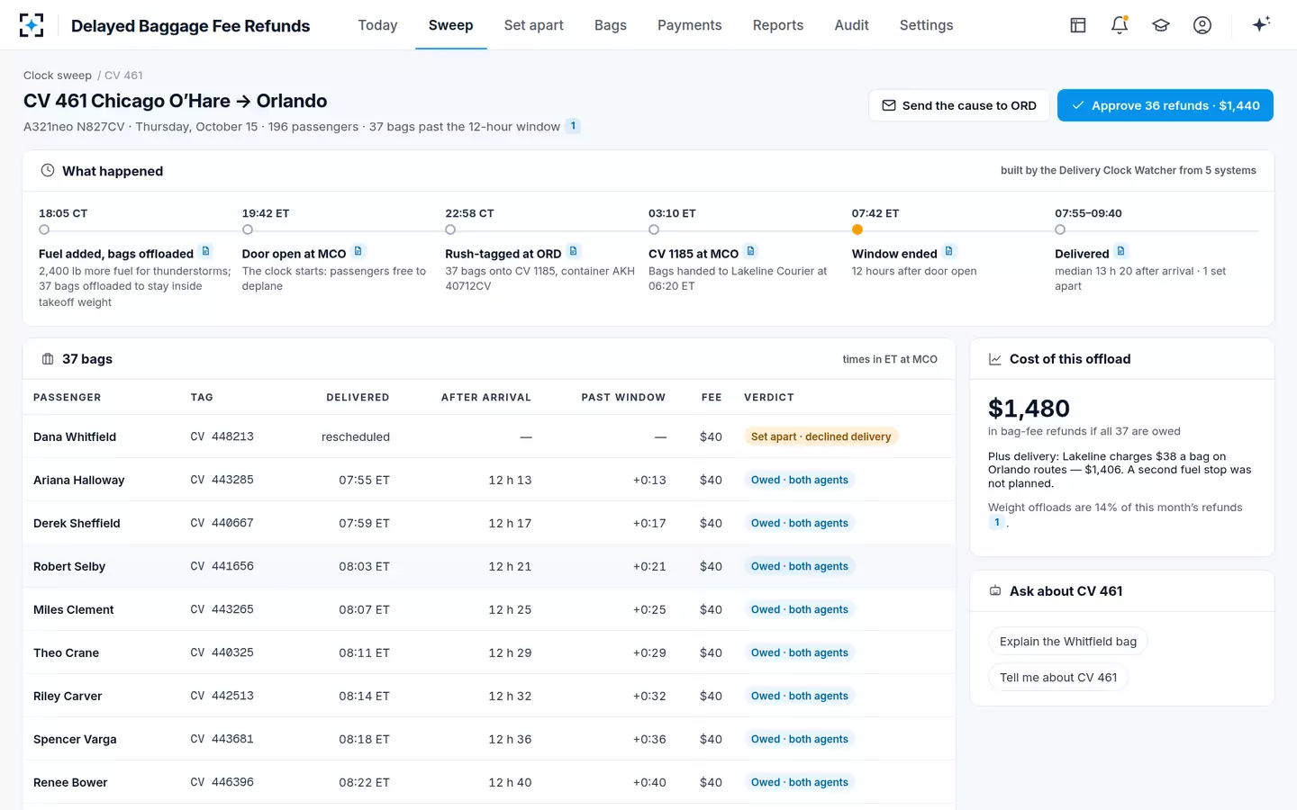Click the graduation cap help icon
The width and height of the screenshot is (1297, 810).
(1161, 25)
